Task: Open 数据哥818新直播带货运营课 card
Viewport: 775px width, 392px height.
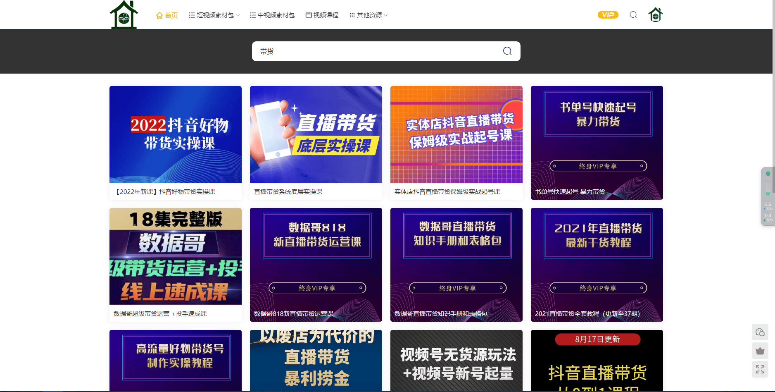Action: coord(316,265)
